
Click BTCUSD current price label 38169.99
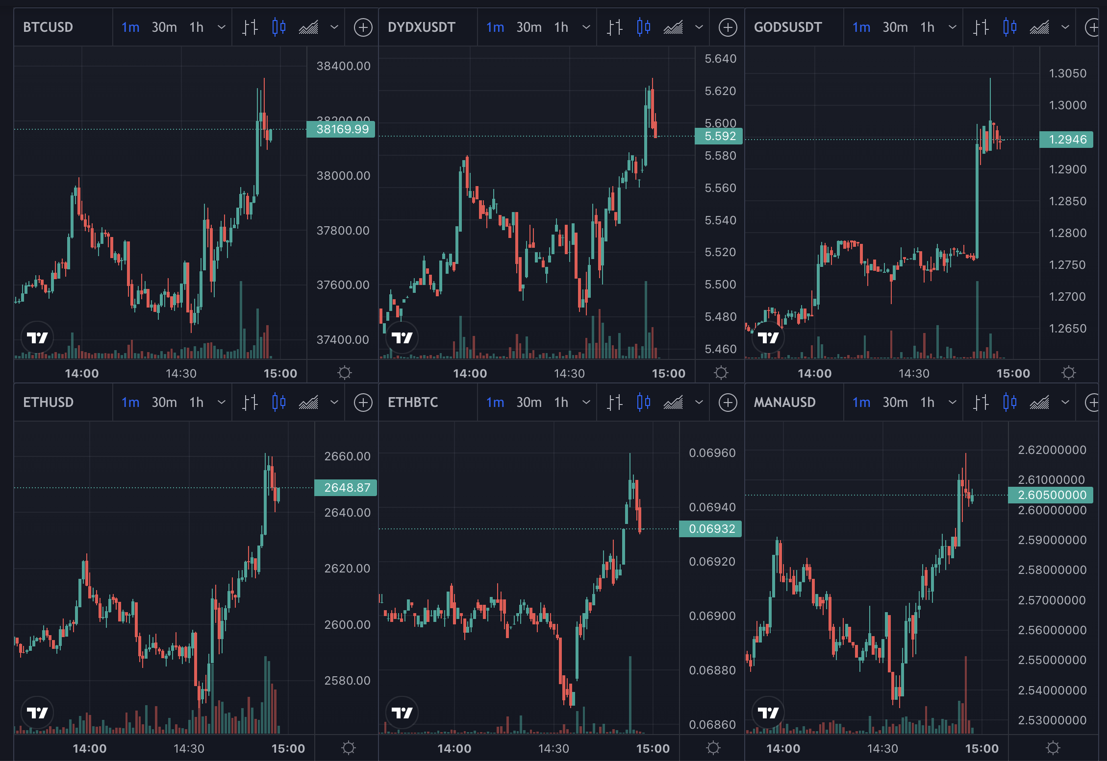(x=341, y=129)
